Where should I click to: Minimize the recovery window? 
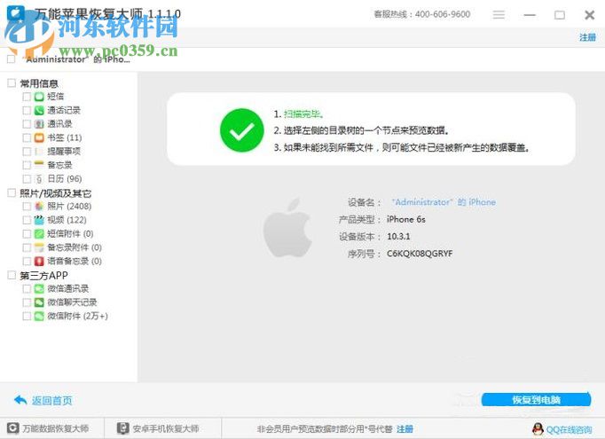(530, 15)
